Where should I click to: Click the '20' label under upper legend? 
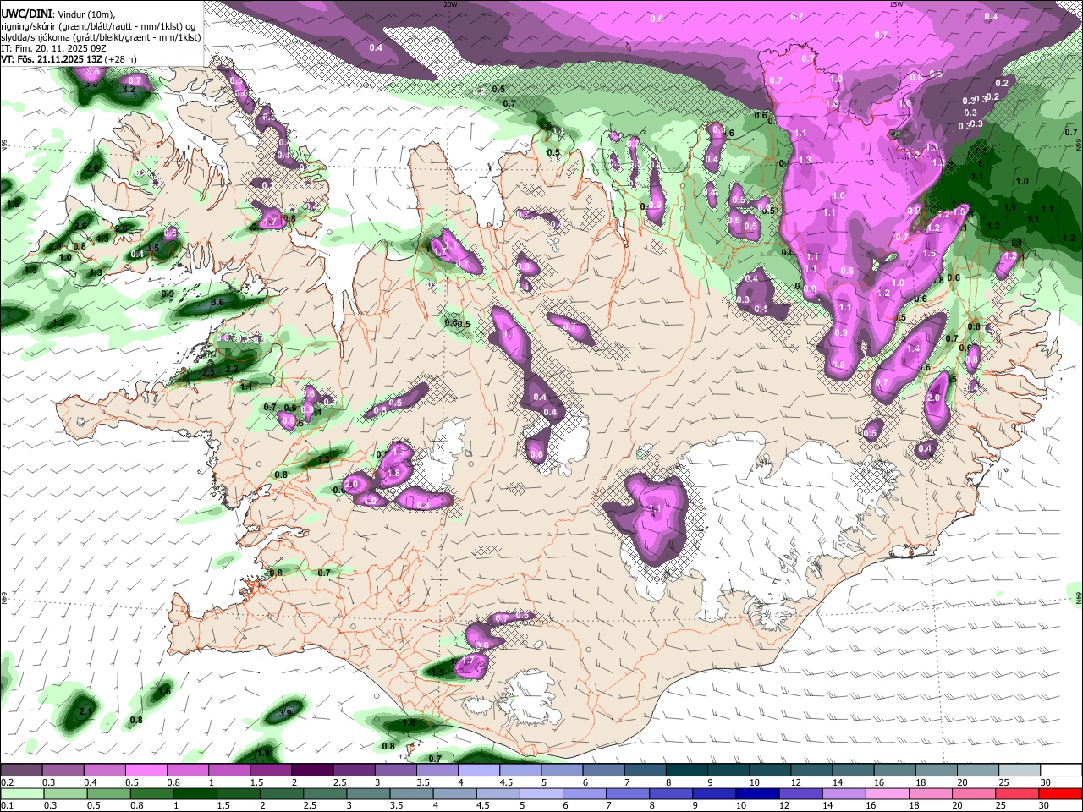(962, 782)
